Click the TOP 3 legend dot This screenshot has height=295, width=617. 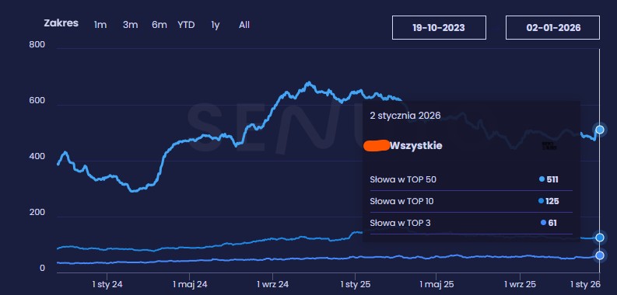[x=543, y=223]
